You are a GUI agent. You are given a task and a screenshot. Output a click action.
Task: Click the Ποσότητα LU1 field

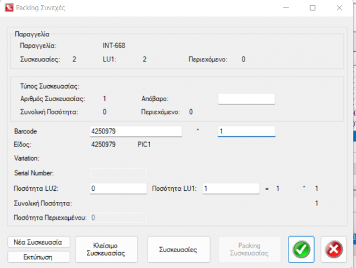click(231, 189)
